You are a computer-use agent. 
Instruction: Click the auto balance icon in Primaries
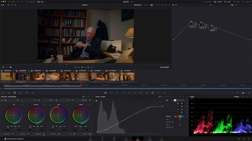click(2, 100)
